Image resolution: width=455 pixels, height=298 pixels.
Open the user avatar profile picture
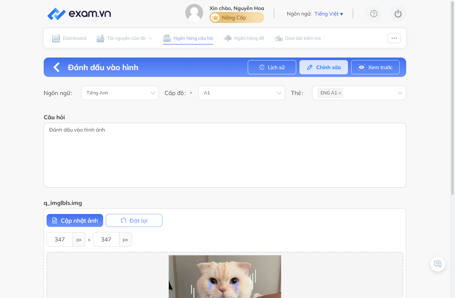pyautogui.click(x=194, y=13)
